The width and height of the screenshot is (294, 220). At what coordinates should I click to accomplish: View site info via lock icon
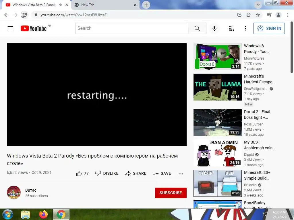pyautogui.click(x=36, y=15)
